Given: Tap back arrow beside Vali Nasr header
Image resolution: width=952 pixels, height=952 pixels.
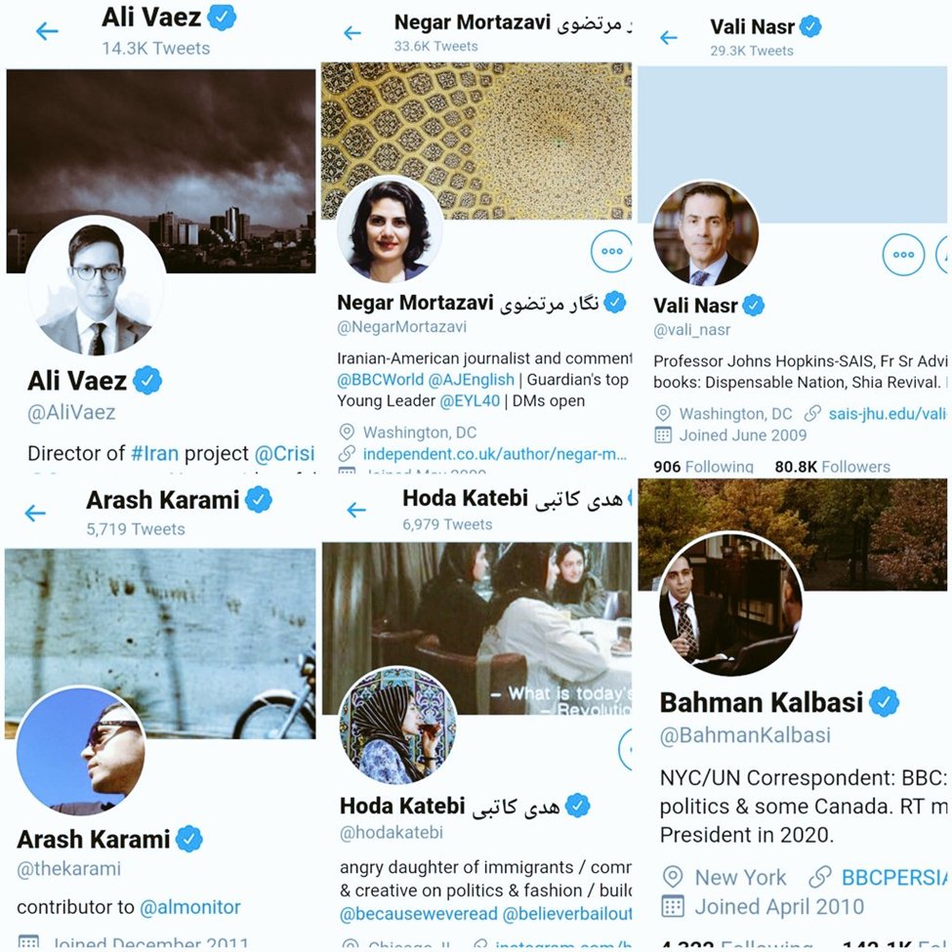Looking at the screenshot, I should tap(669, 38).
